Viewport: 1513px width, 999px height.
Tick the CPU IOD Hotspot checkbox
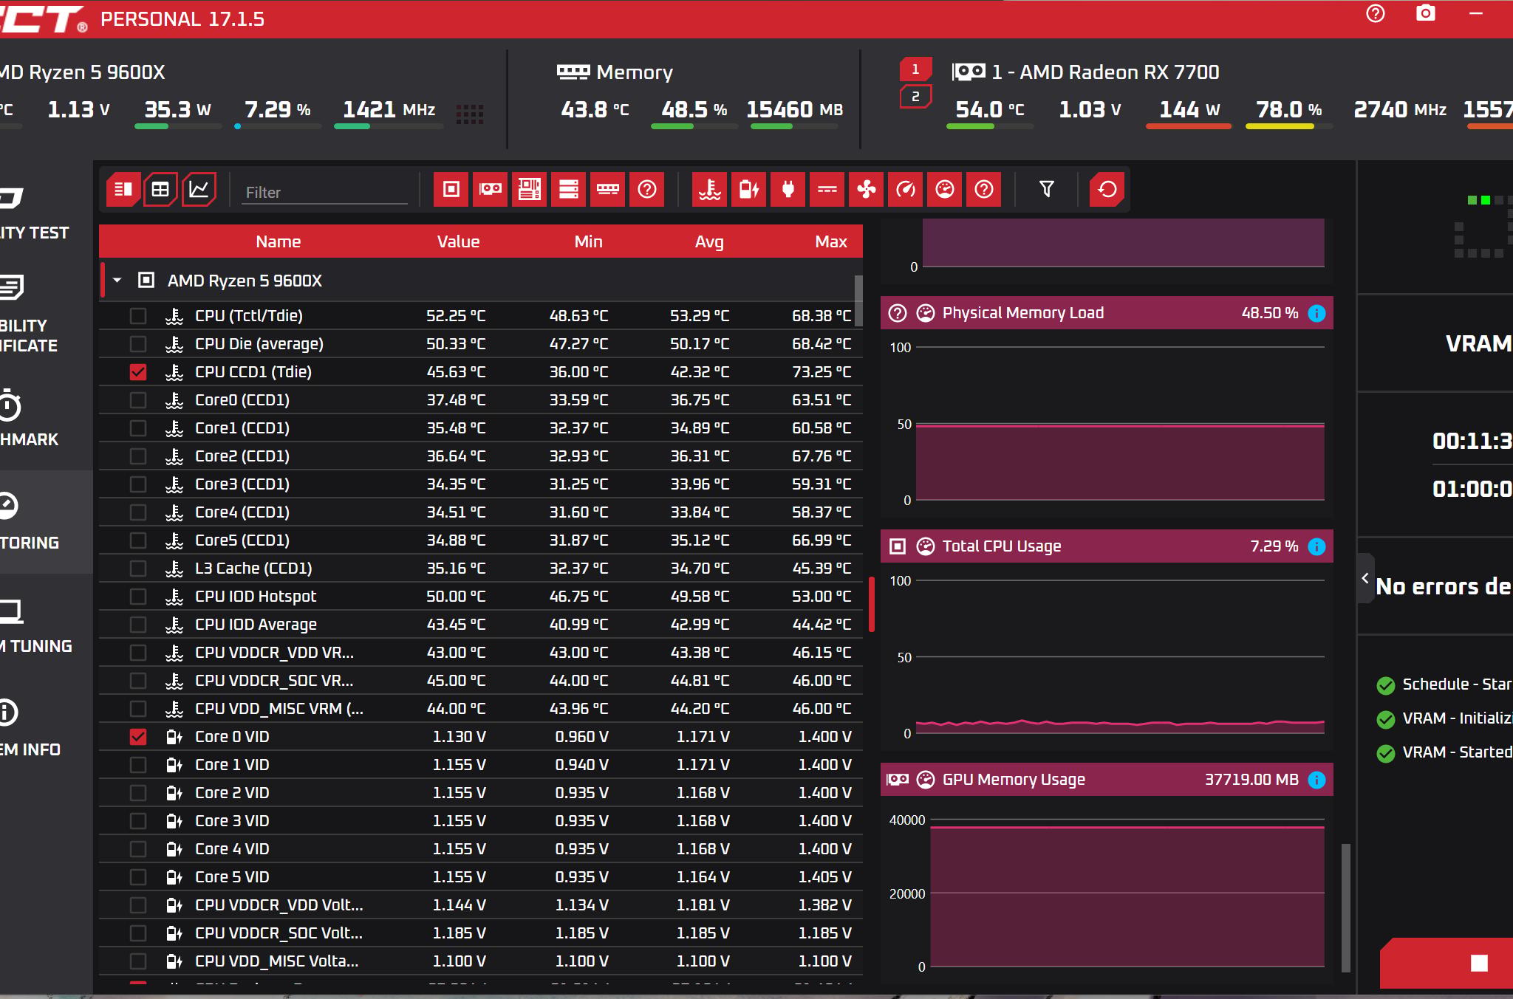pyautogui.click(x=138, y=597)
